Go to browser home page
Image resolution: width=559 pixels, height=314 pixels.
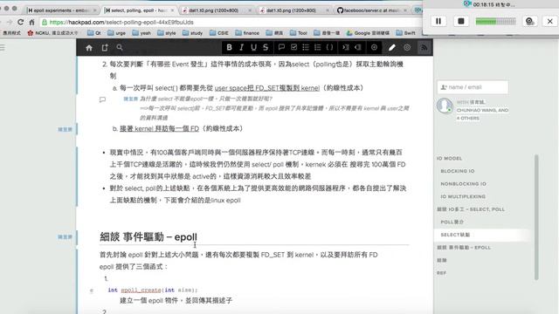[31, 22]
